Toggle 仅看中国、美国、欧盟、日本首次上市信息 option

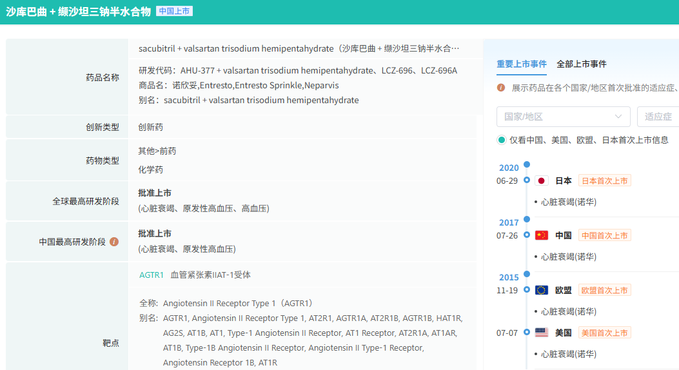coord(502,140)
